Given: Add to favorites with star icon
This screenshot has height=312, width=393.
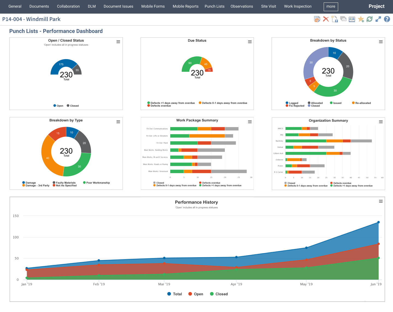Looking at the screenshot, I should click(x=361, y=19).
